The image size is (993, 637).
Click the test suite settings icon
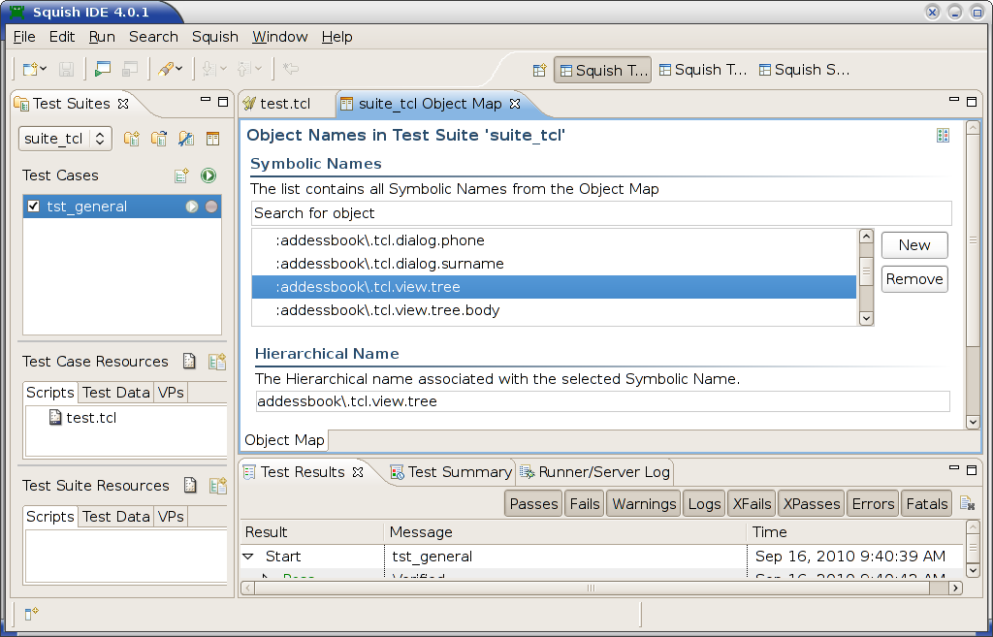click(x=185, y=139)
